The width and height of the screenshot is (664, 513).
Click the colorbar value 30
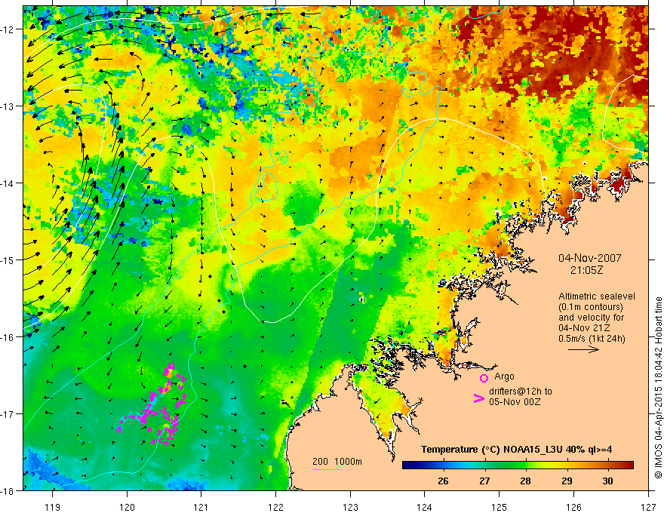click(x=607, y=481)
